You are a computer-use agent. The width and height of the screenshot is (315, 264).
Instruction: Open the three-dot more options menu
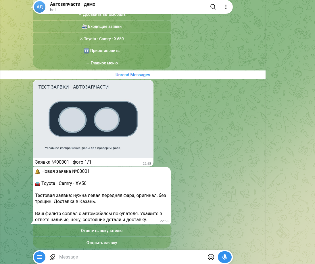(x=226, y=7)
